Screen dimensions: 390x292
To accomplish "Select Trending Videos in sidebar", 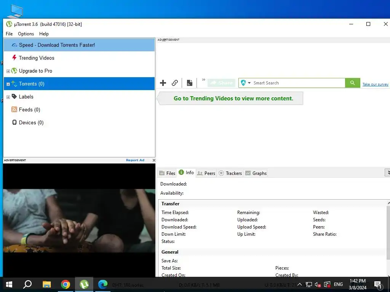I will click(79, 58).
